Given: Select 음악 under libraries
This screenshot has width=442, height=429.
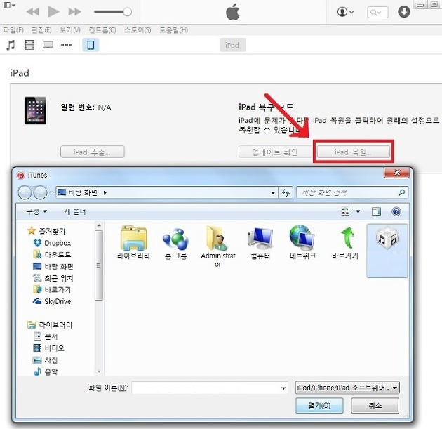Looking at the screenshot, I should (x=46, y=371).
